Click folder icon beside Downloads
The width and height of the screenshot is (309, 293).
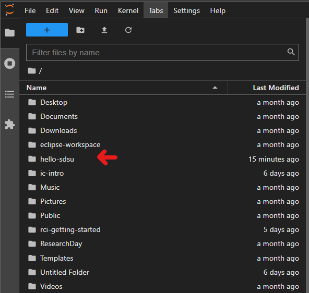32,131
